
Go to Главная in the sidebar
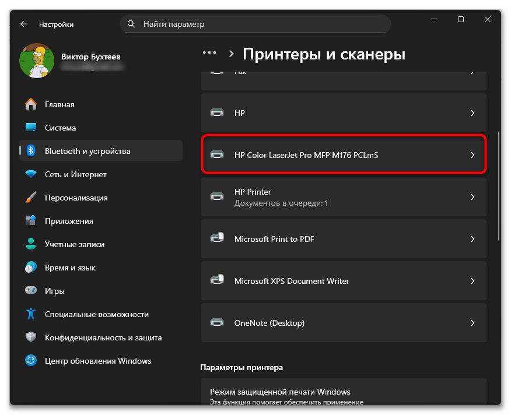(x=101, y=104)
